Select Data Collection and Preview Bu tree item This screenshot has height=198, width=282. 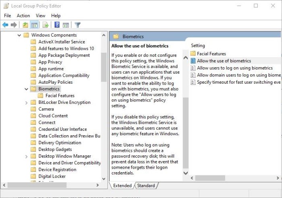pos(69,136)
